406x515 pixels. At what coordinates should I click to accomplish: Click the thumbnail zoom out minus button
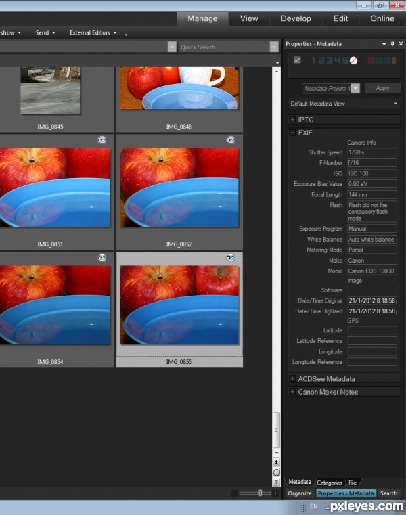pos(234,493)
